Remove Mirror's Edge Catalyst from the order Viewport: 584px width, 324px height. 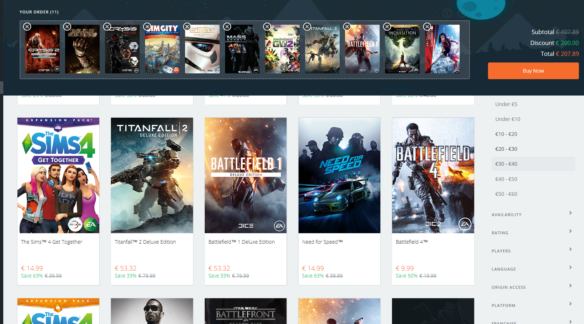click(427, 27)
